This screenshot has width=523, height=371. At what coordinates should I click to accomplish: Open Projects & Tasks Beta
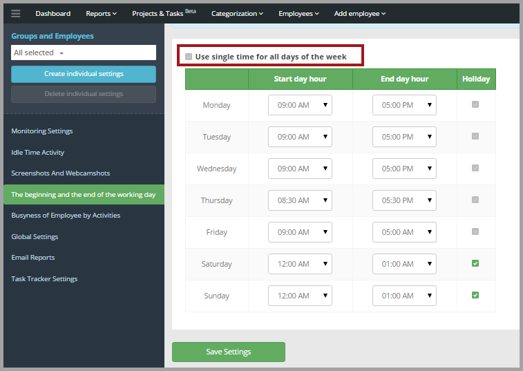coord(164,13)
